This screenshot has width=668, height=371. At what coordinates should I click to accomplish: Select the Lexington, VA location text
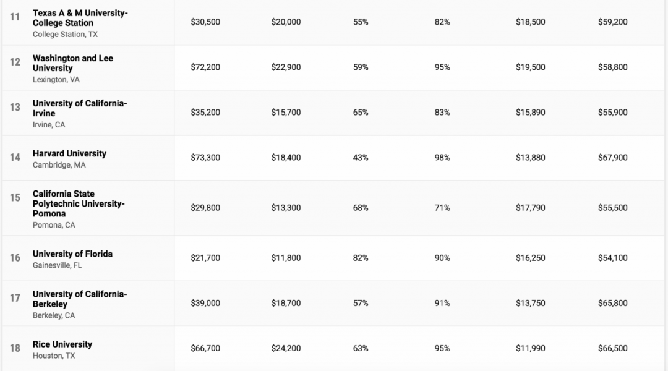[x=56, y=80]
